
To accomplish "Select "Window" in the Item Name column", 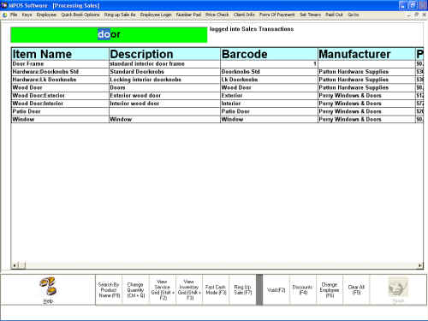I will [x=60, y=119].
